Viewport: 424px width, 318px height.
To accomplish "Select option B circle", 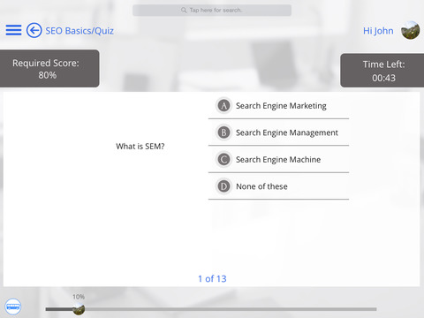I will 223,132.
